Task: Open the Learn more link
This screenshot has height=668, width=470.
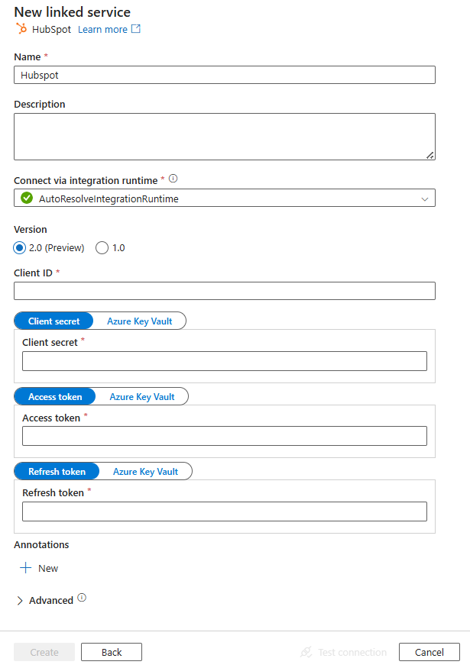Action: click(x=102, y=30)
